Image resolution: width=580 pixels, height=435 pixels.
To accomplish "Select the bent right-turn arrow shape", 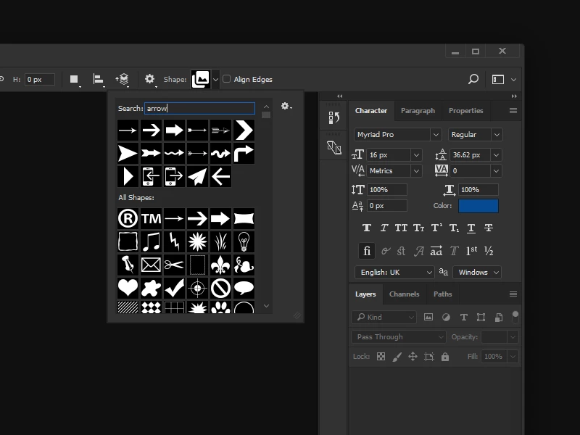I will click(244, 153).
